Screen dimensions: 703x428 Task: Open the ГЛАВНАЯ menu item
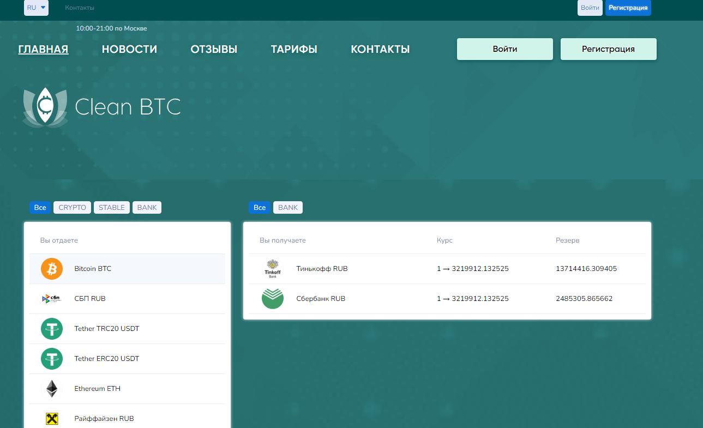click(44, 50)
